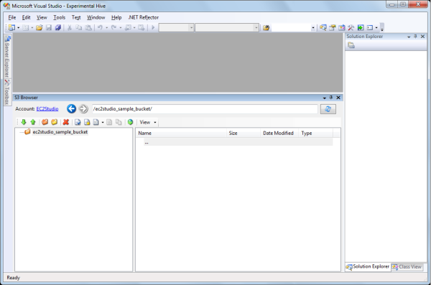Click the file with lock icon

click(x=87, y=122)
